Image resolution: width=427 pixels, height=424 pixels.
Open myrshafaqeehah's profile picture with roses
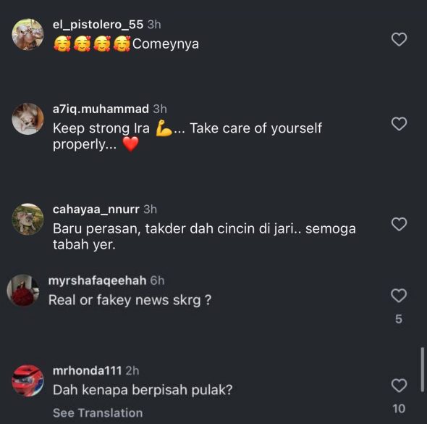coord(23,291)
